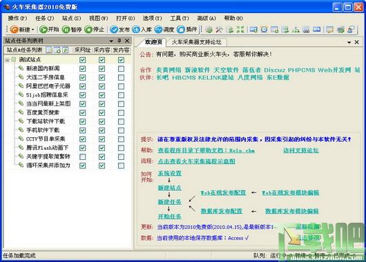Open the Web在线发布配置 link

pyautogui.click(x=223, y=193)
